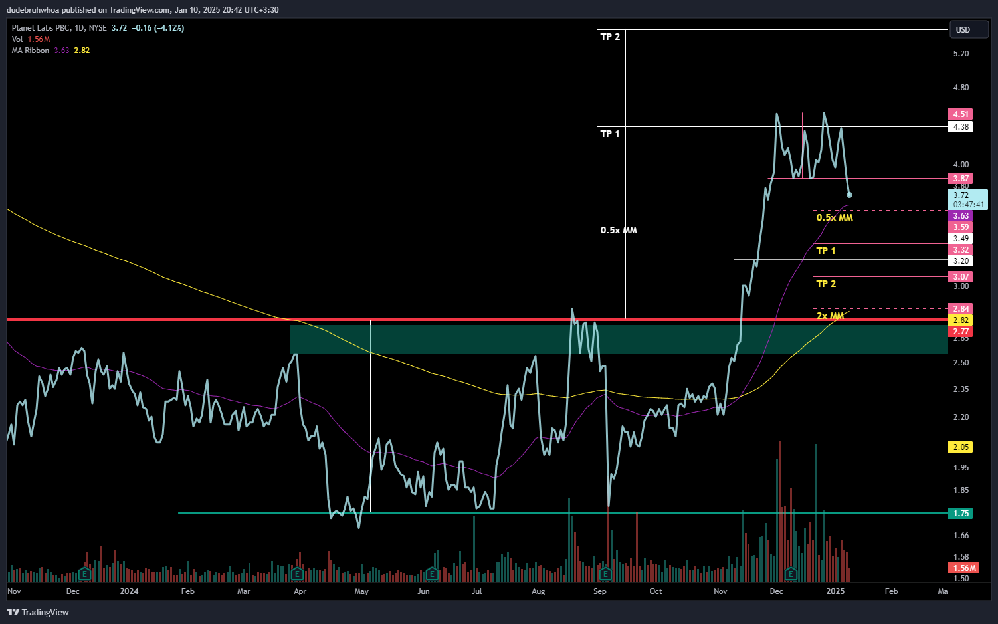Click the current price 3.72 label
The image size is (998, 624).
click(x=968, y=199)
